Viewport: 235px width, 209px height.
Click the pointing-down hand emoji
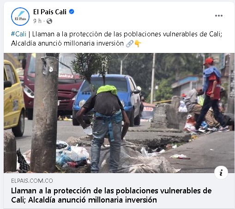[138, 44]
